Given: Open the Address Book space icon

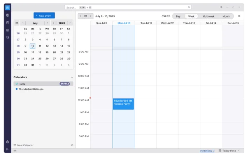Looking at the screenshot, I should 7,15.
